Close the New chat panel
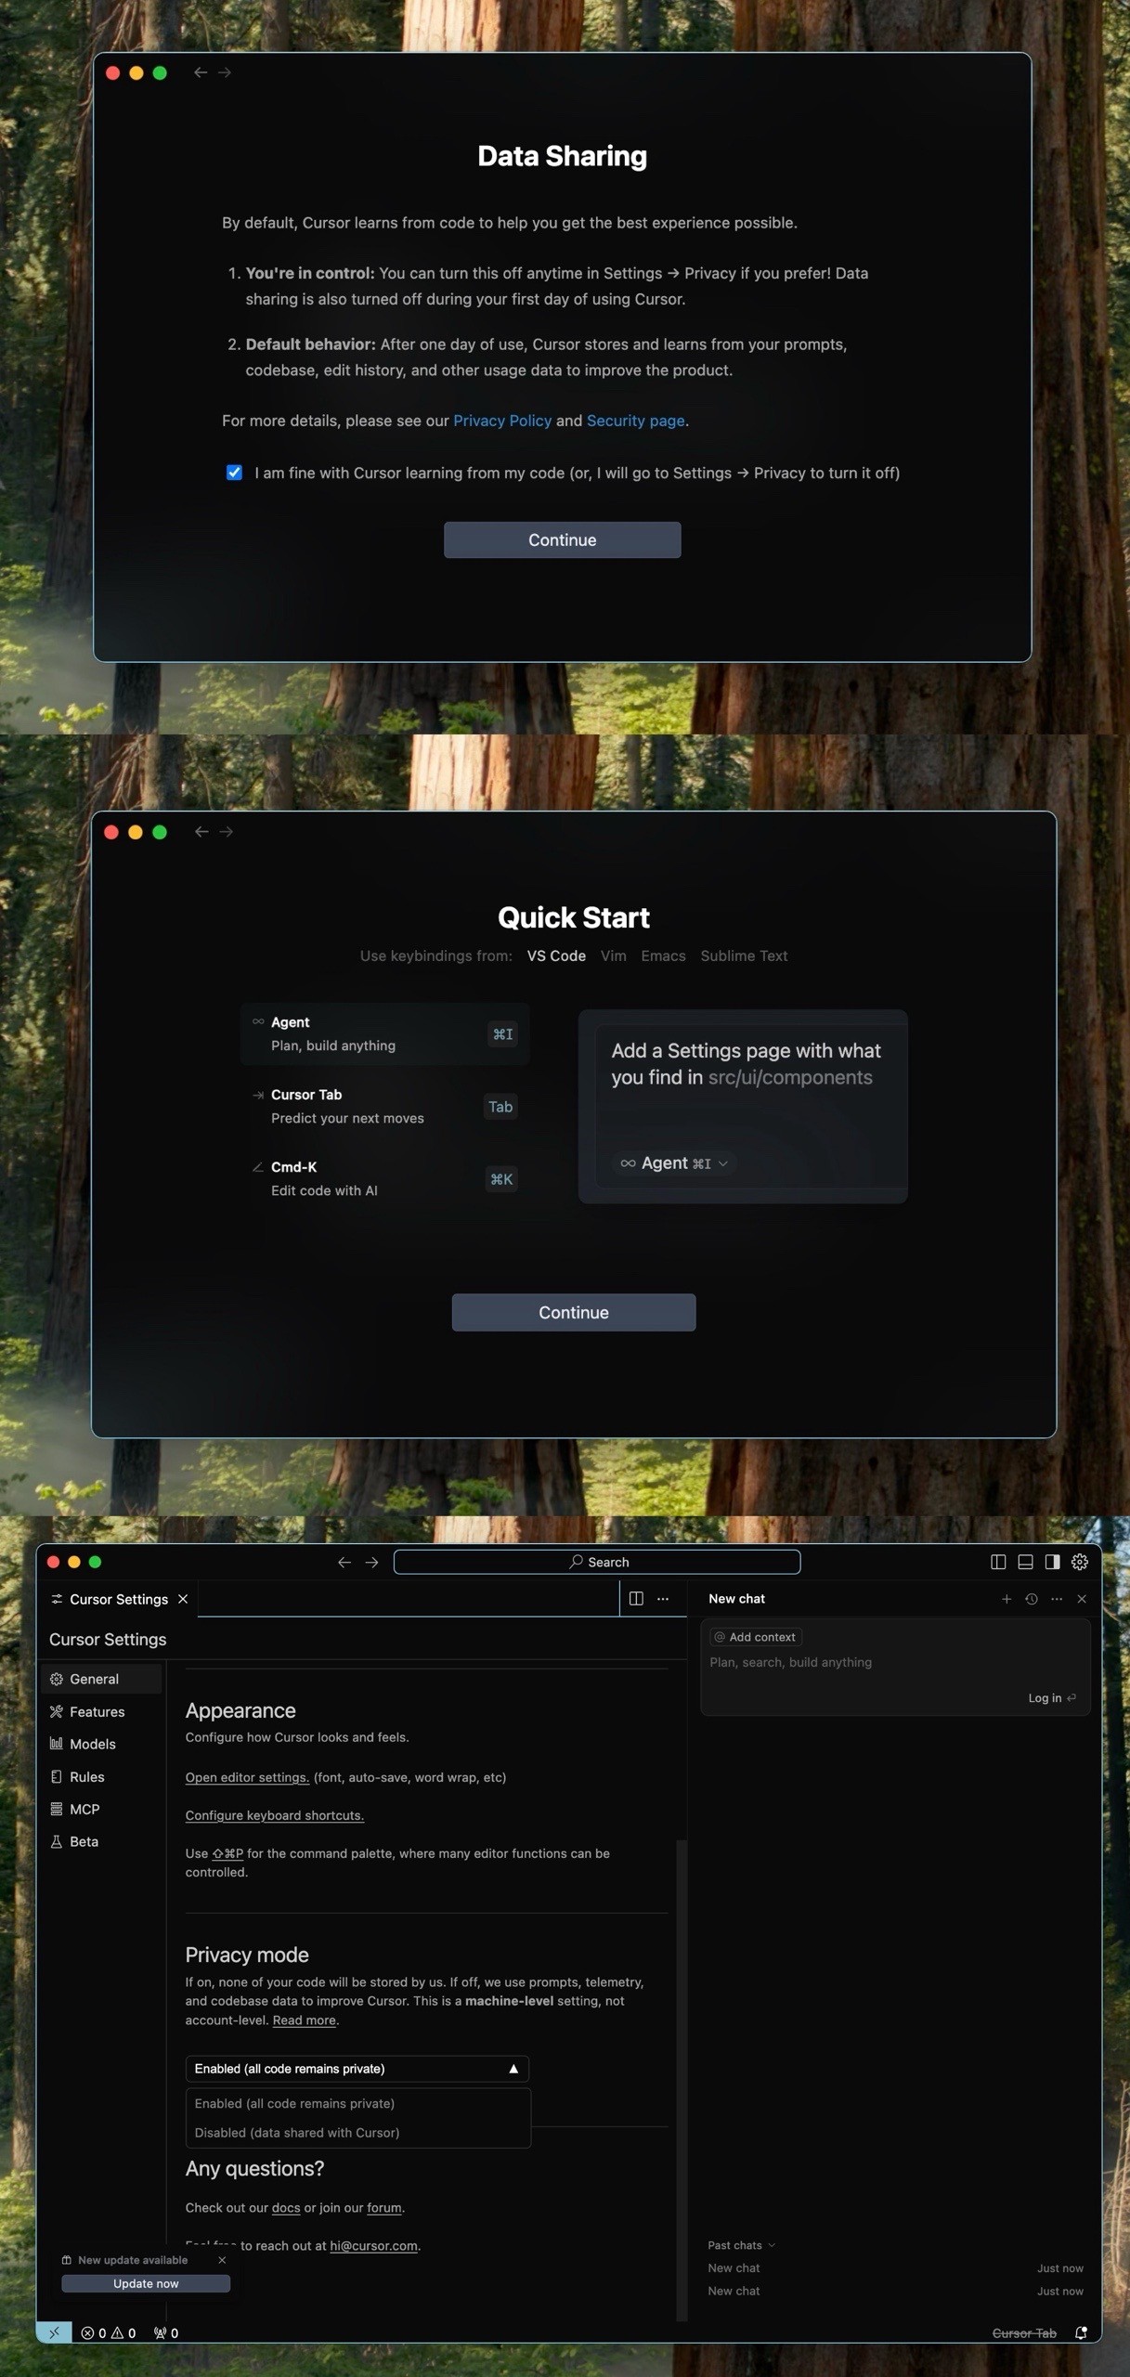The width and height of the screenshot is (1130, 2377). [1082, 1599]
